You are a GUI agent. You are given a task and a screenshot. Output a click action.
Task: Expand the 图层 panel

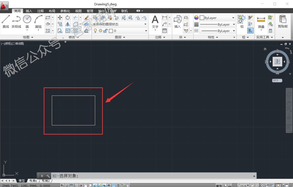click(x=120, y=37)
